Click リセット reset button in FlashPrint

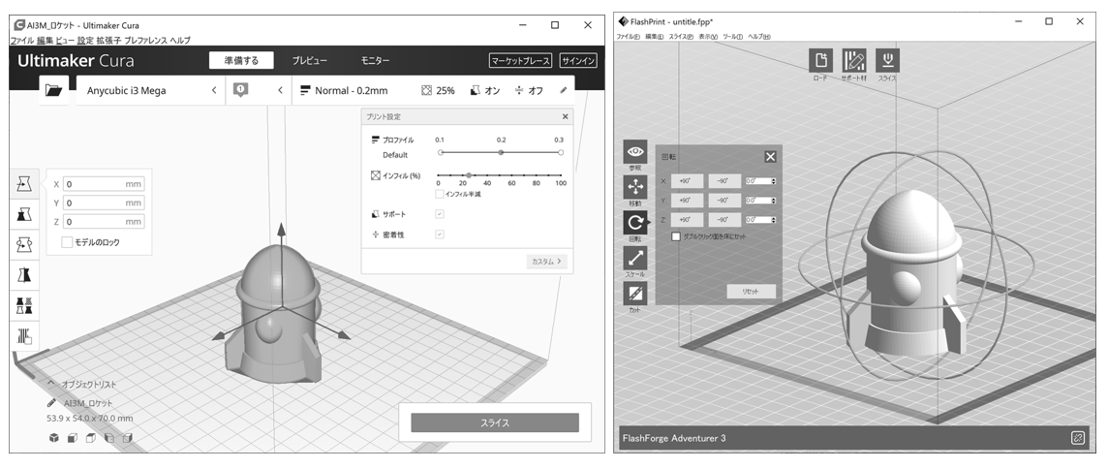pyautogui.click(x=752, y=292)
